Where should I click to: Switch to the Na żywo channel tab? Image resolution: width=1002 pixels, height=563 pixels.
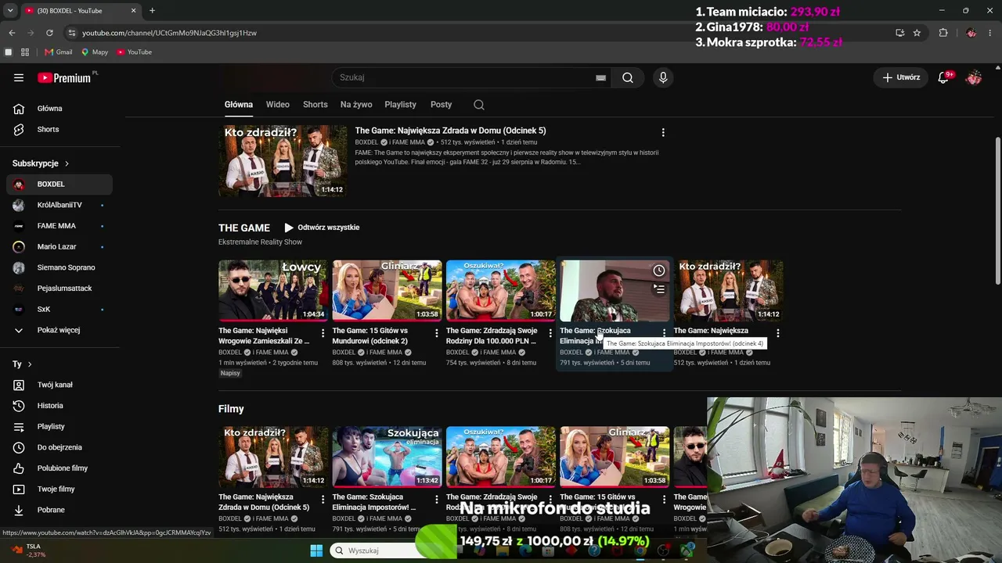coord(356,105)
